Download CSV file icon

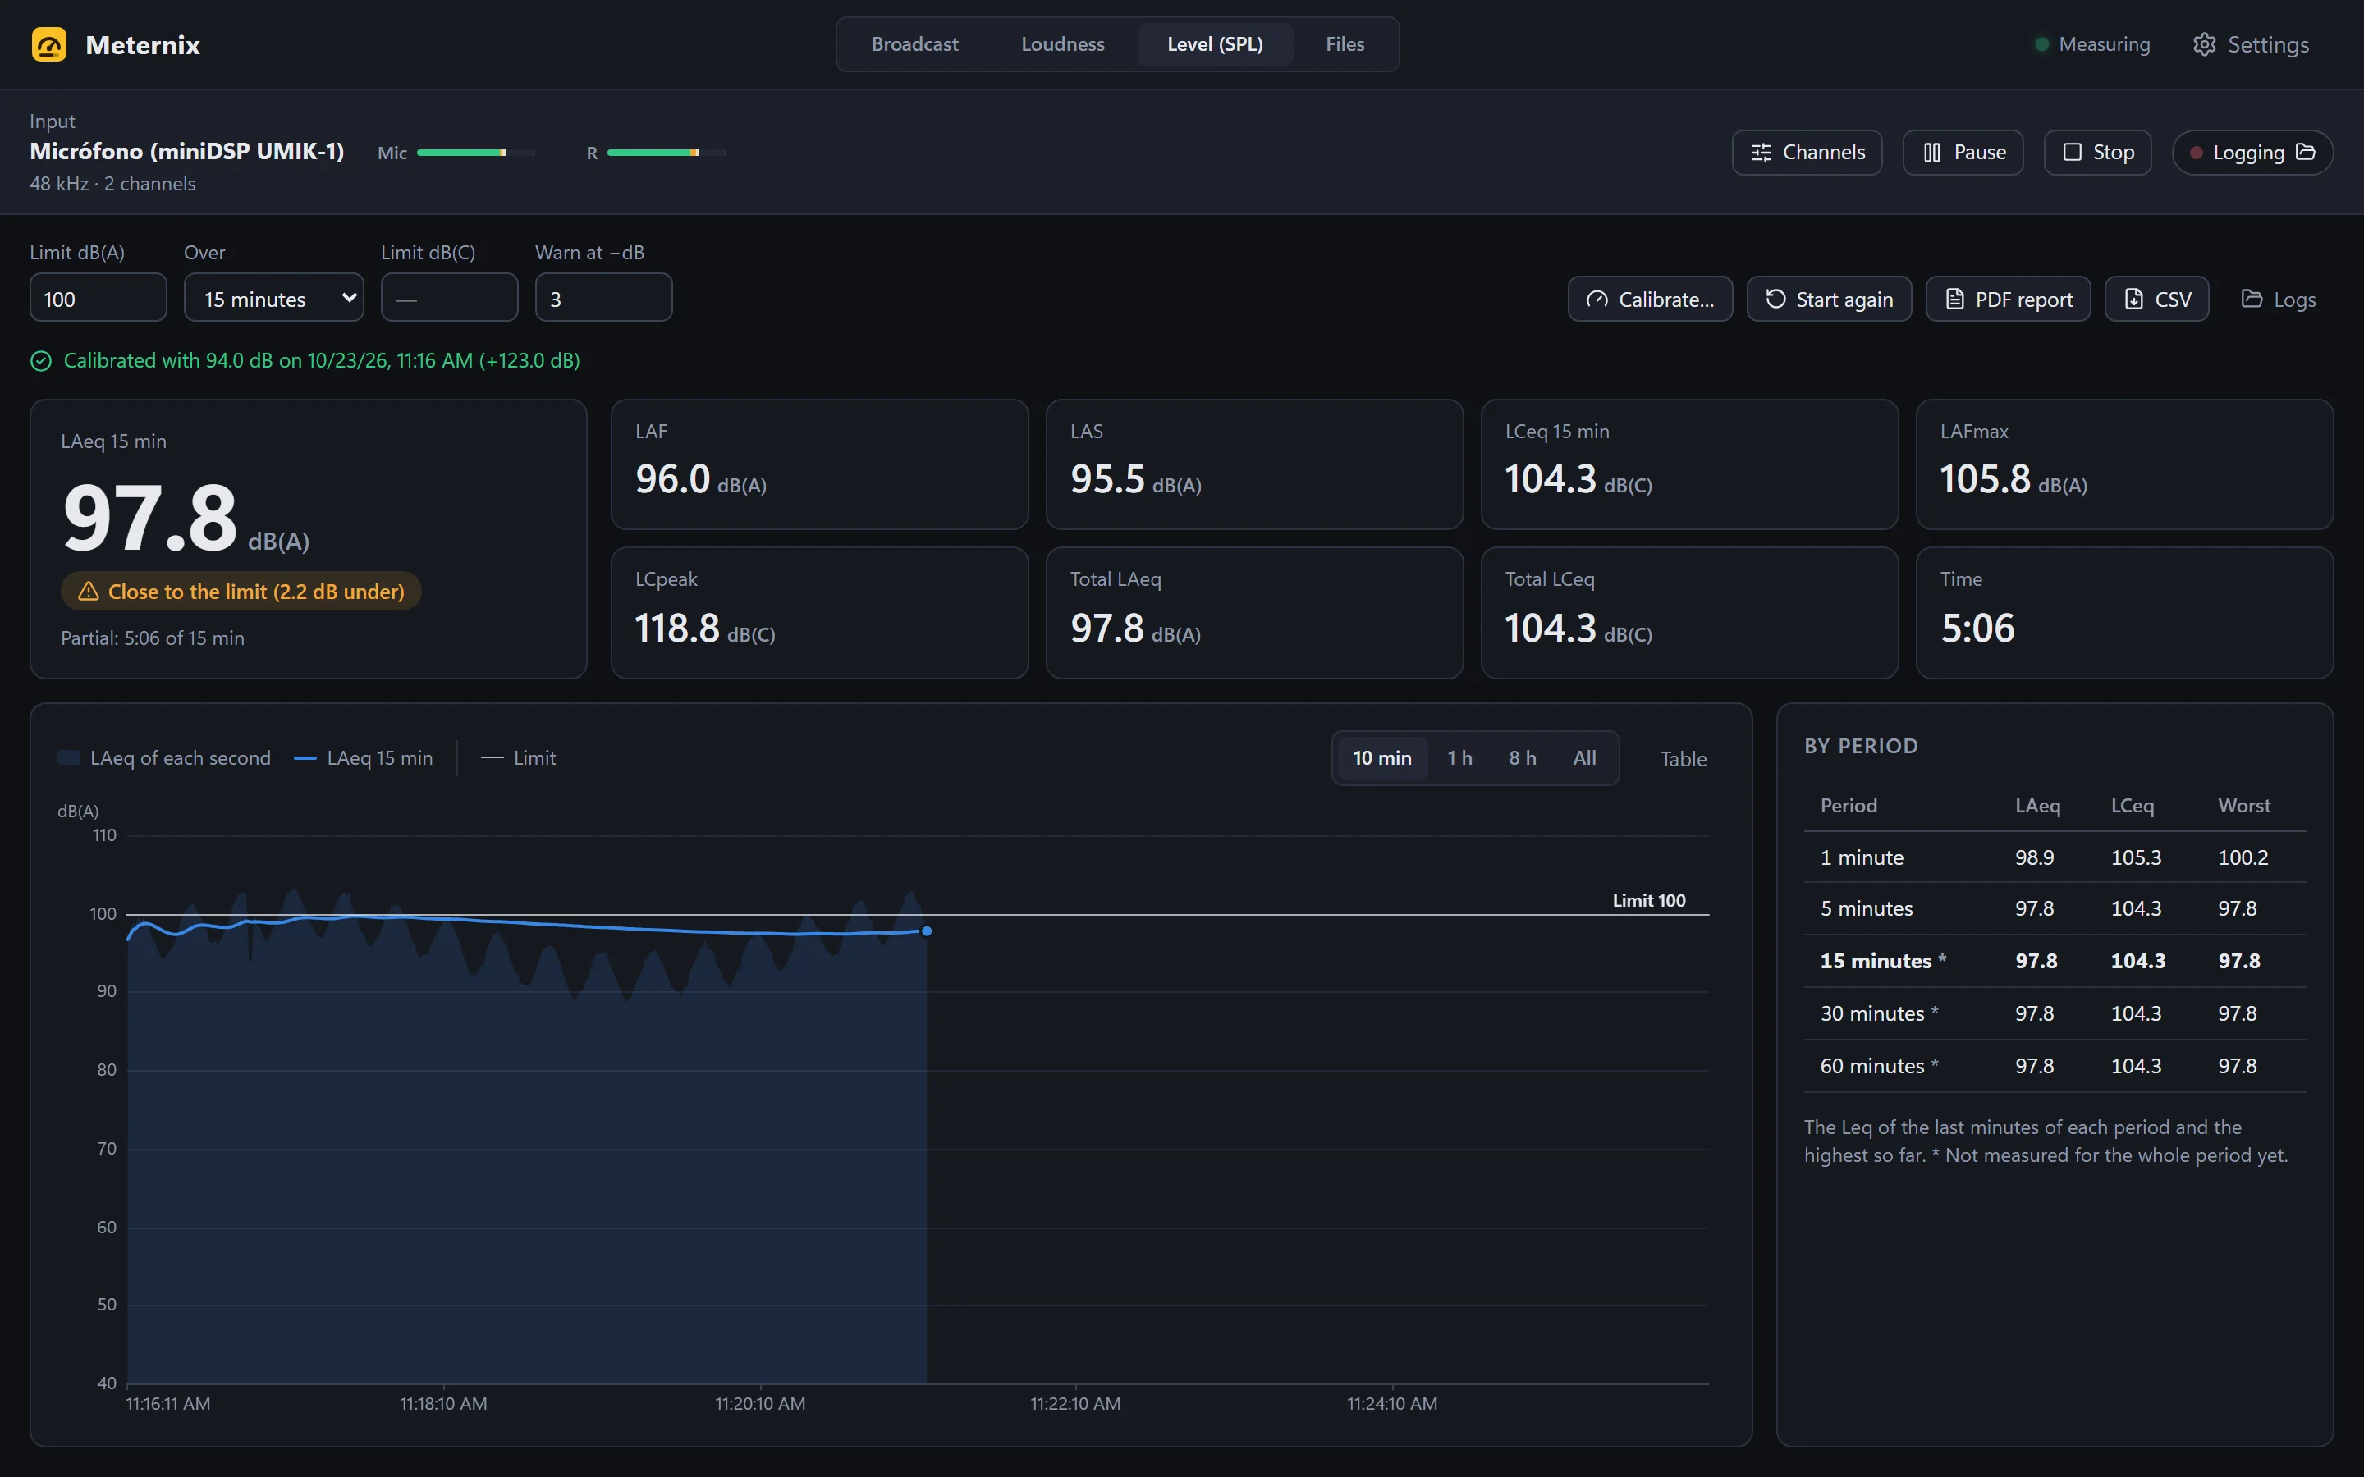(x=2134, y=299)
